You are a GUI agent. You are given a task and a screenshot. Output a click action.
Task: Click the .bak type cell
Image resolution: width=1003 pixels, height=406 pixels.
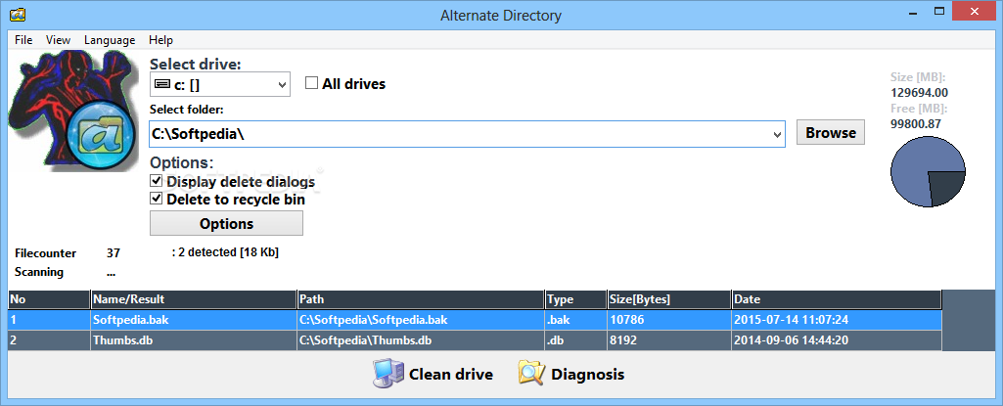point(575,320)
